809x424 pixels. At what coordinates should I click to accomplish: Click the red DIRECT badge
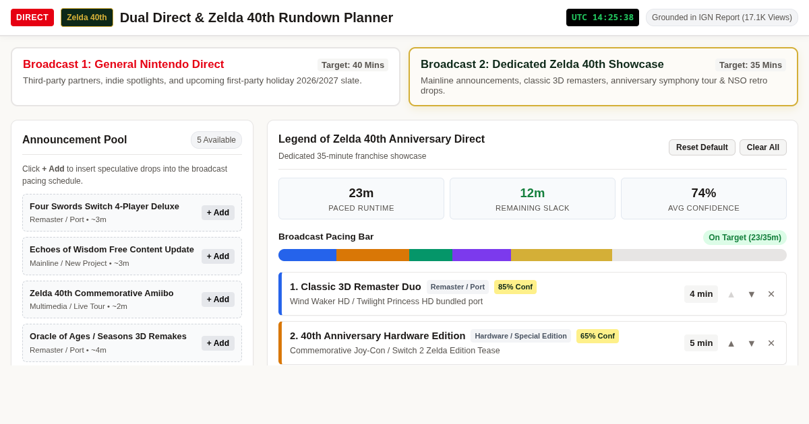coord(32,17)
